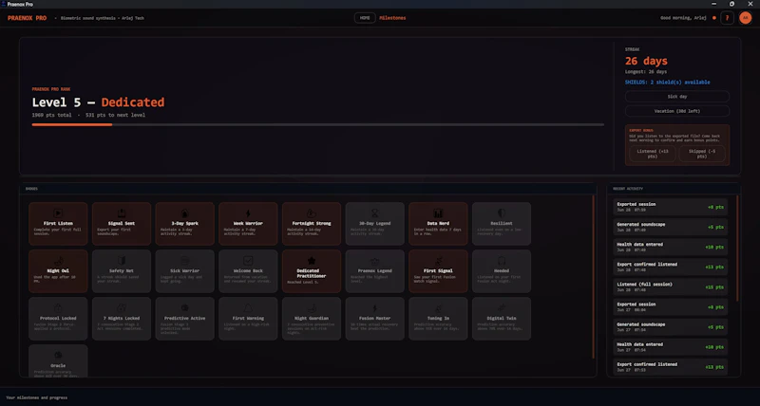
Task: Click the Fusion Master bolt icon
Action: pyautogui.click(x=374, y=307)
